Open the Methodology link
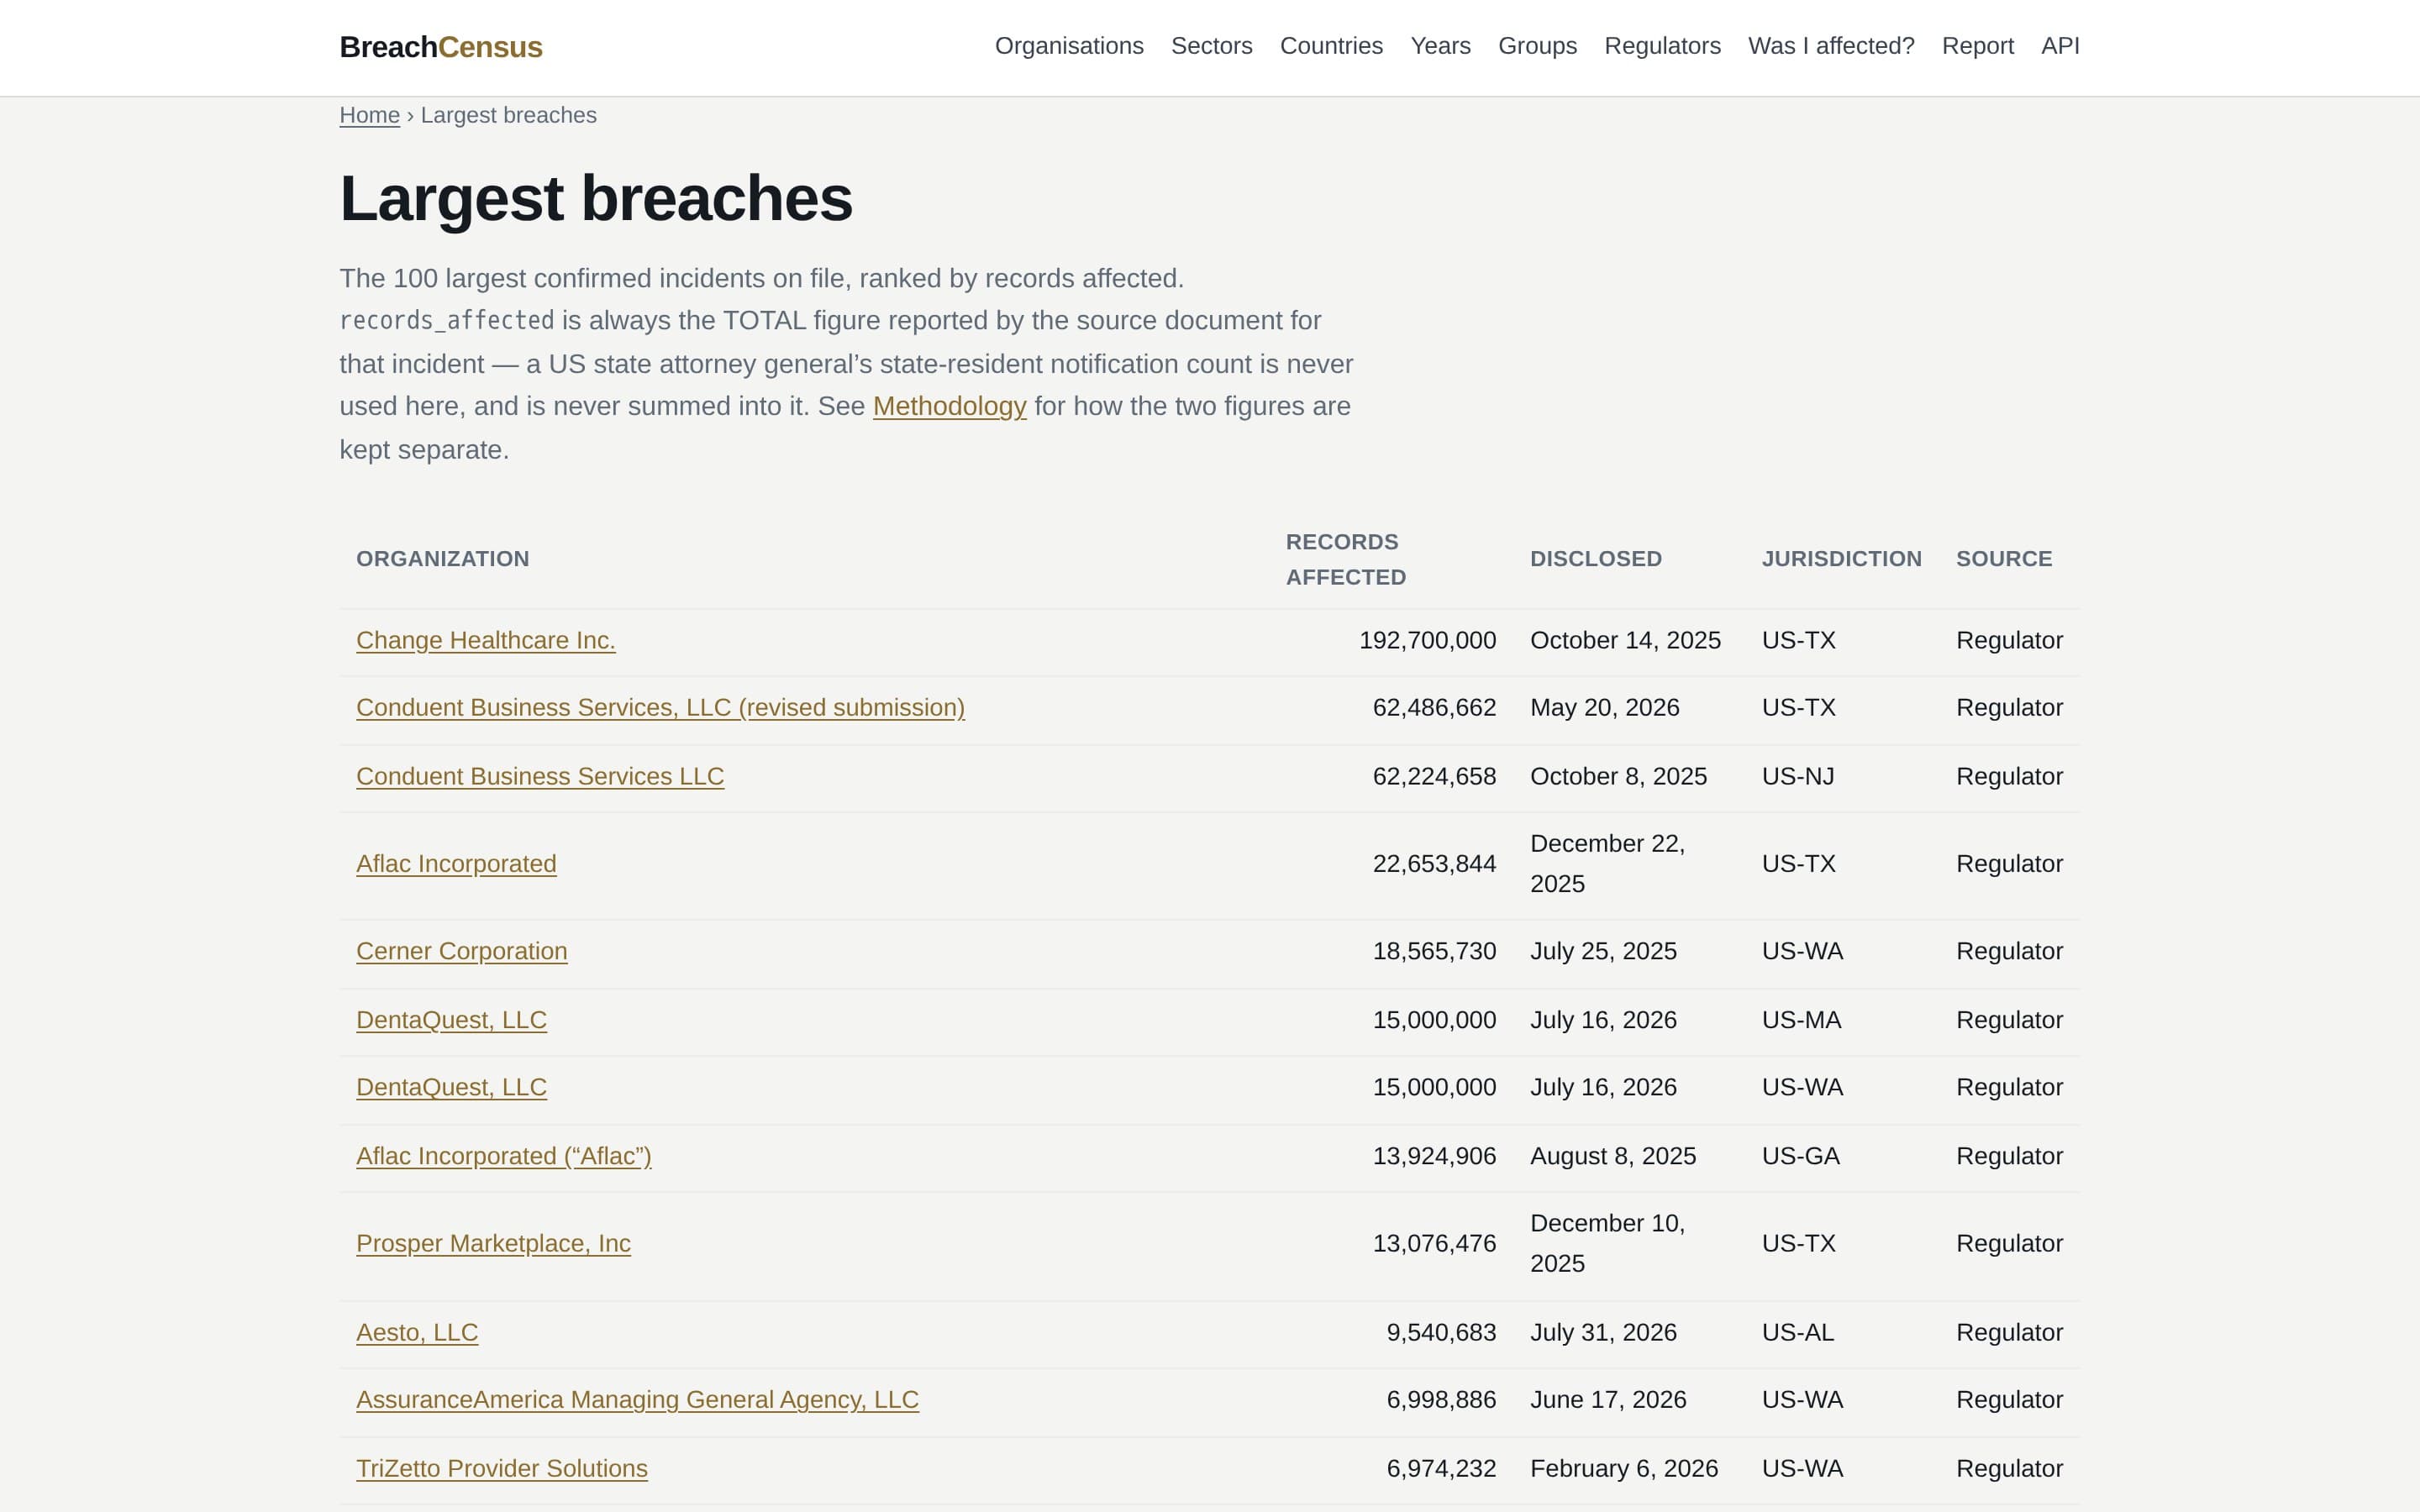This screenshot has width=2420, height=1512. coord(949,406)
